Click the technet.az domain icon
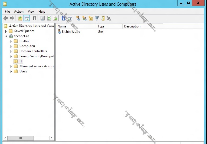 [11, 36]
